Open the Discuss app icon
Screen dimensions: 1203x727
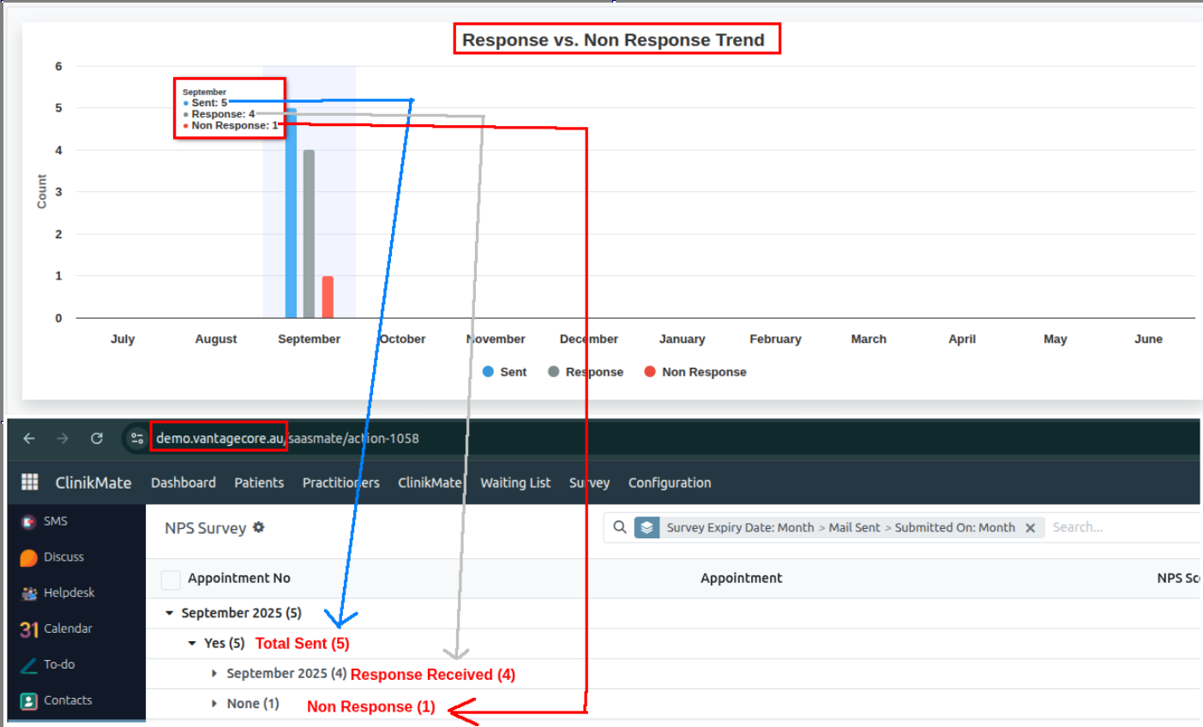coord(29,557)
